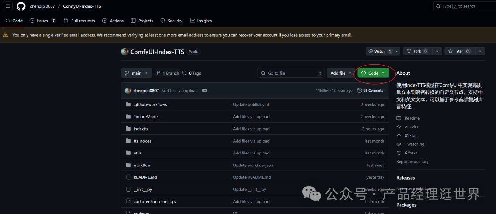Open the README.md file
Image resolution: width=496 pixels, height=214 pixels.
(145, 177)
